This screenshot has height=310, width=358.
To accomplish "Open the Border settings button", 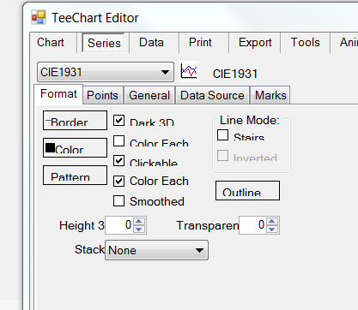I will pyautogui.click(x=75, y=121).
